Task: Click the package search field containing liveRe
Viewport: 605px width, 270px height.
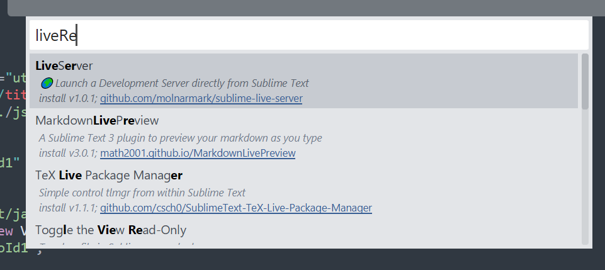Action: click(x=308, y=35)
